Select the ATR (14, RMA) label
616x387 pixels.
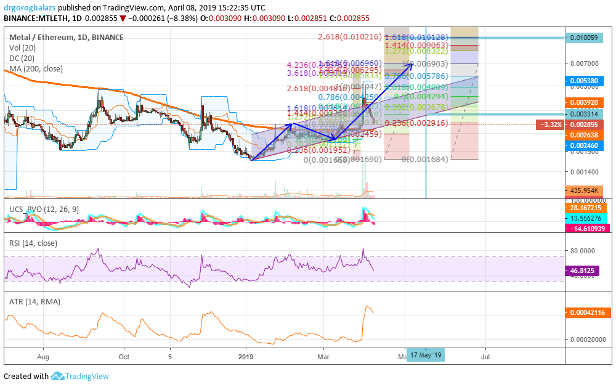(x=34, y=302)
